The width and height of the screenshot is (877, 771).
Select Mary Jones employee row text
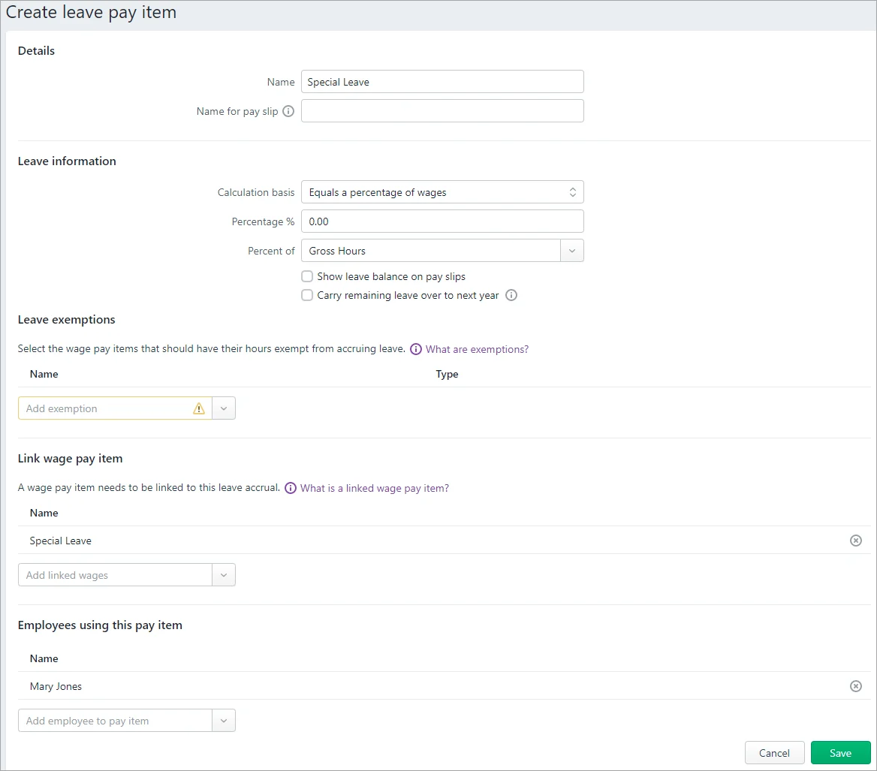(x=56, y=687)
